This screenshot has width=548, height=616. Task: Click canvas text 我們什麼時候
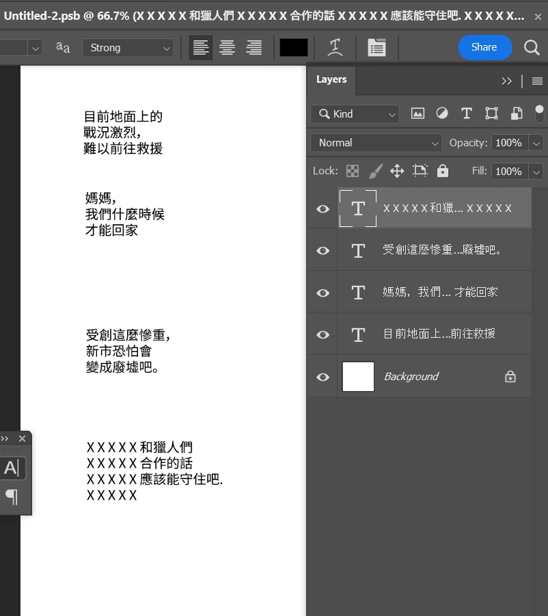(x=125, y=214)
